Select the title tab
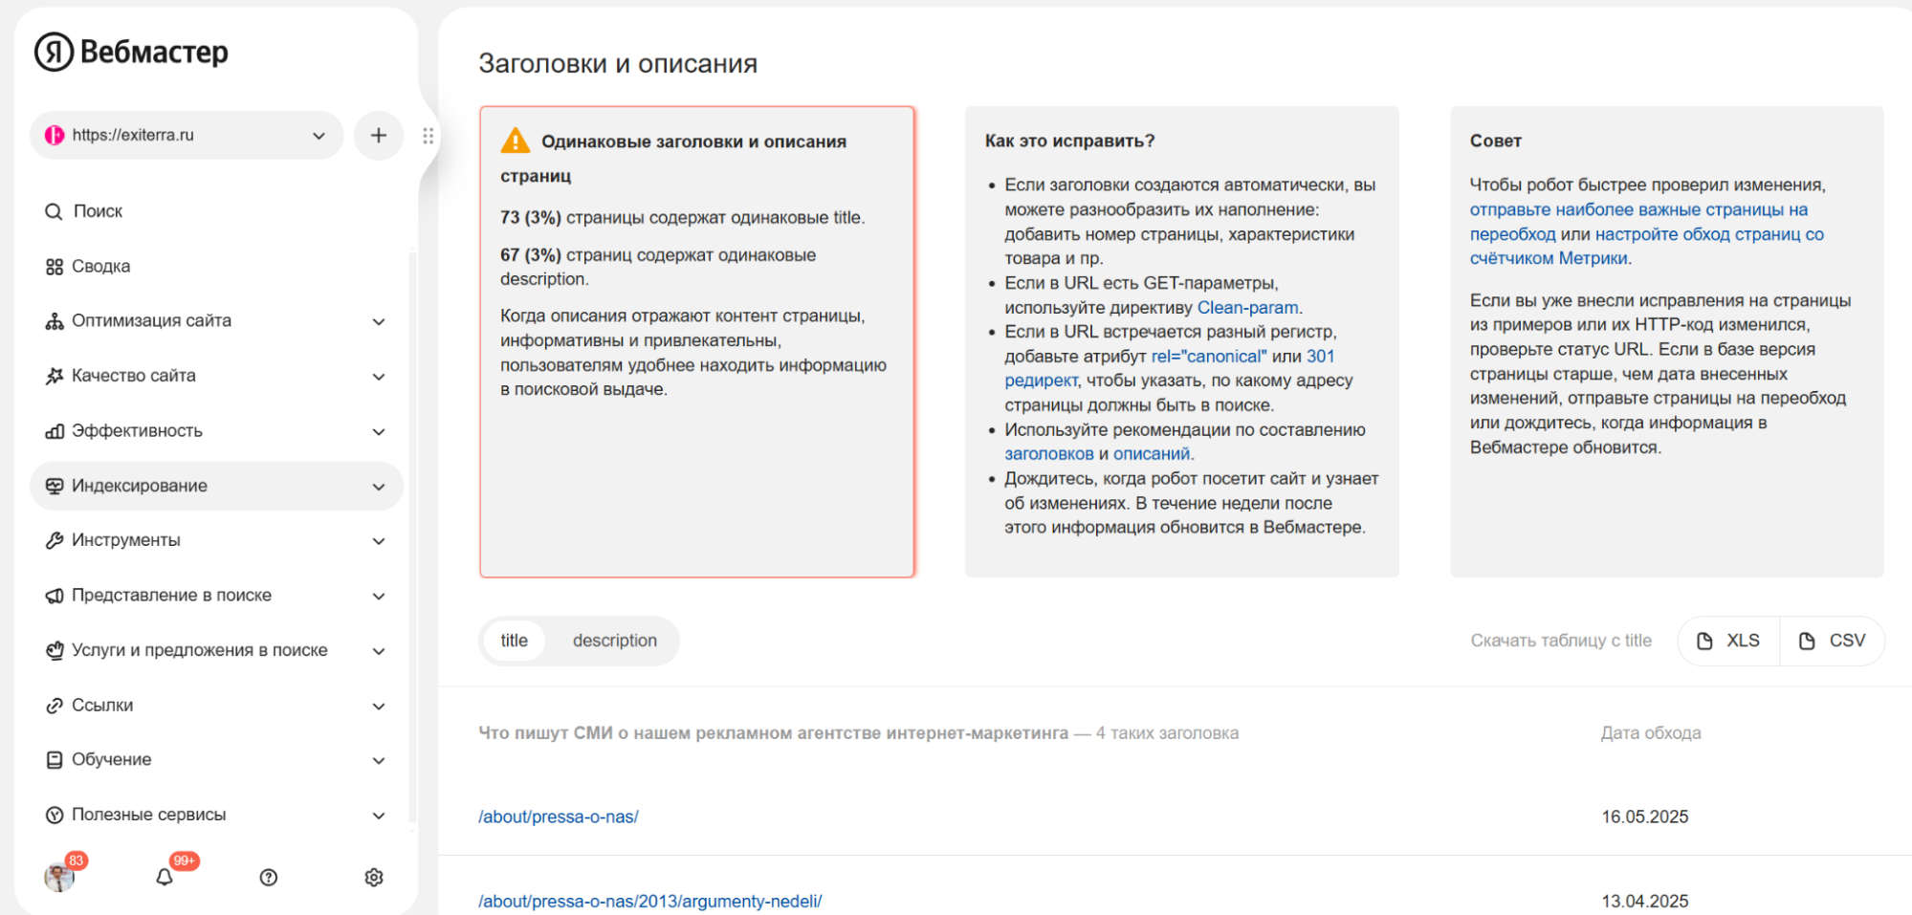This screenshot has height=915, width=1912. (515, 641)
